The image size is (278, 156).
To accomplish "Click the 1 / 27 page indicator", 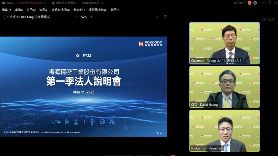I will point(160,133).
